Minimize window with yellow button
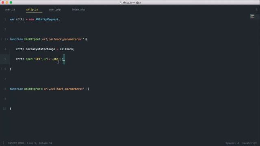Viewport: 260px width, 146px height. click(7, 2)
